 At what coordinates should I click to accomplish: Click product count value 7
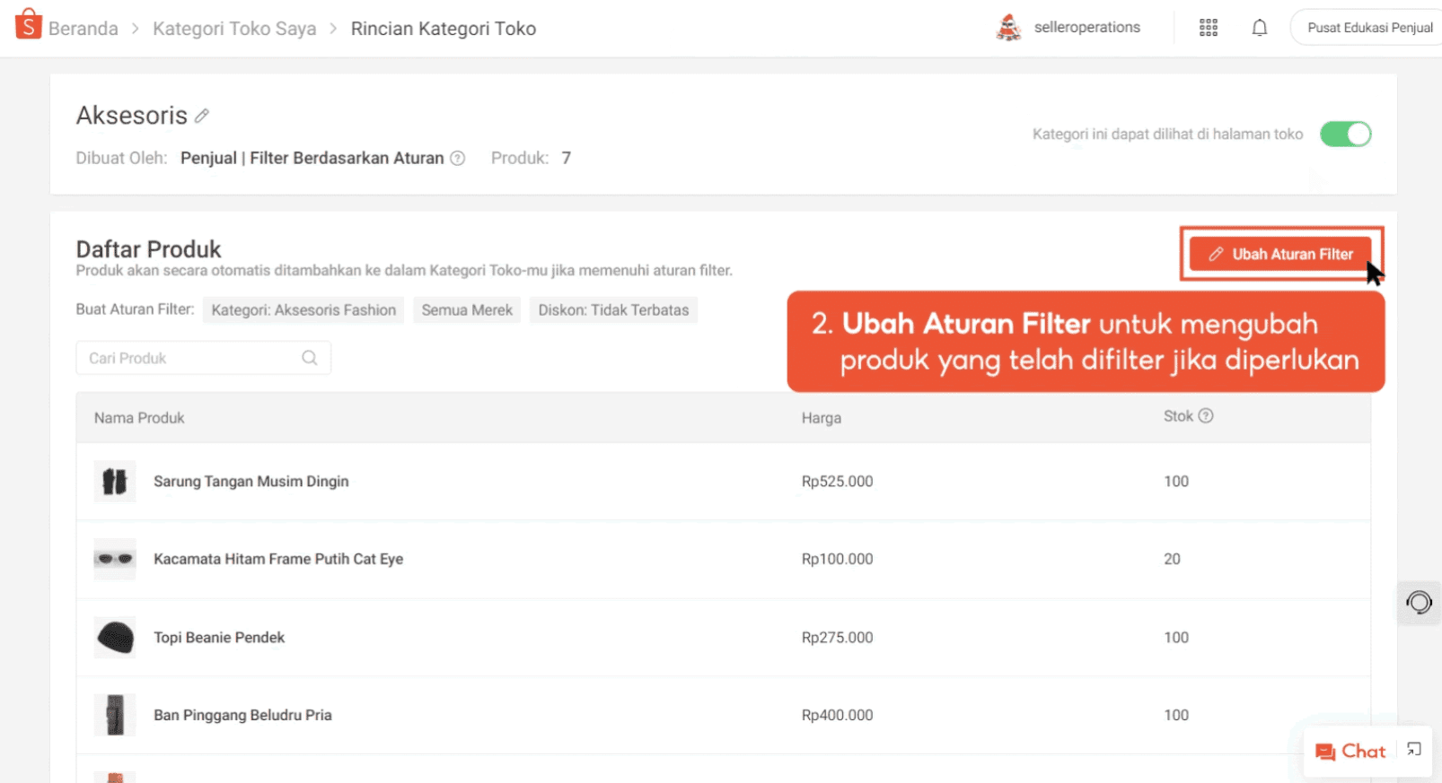(567, 158)
